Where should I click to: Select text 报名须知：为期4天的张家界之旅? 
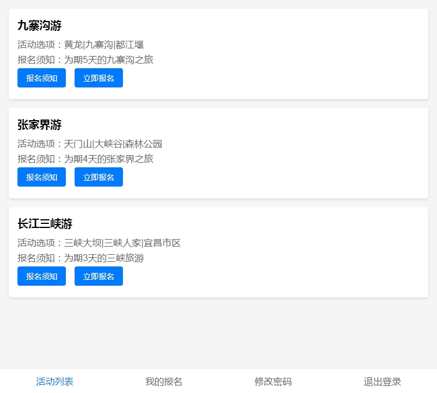tap(85, 159)
